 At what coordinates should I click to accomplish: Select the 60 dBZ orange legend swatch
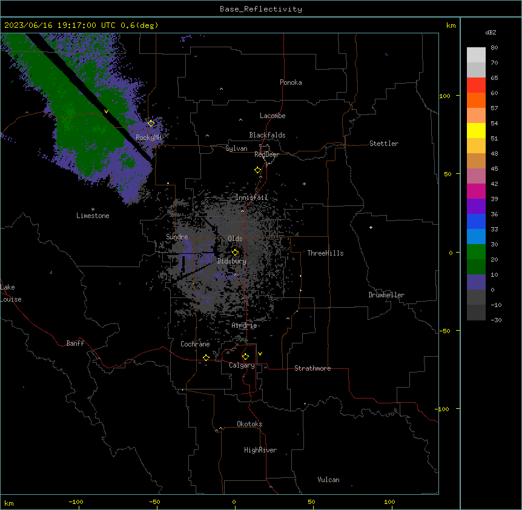[x=476, y=100]
